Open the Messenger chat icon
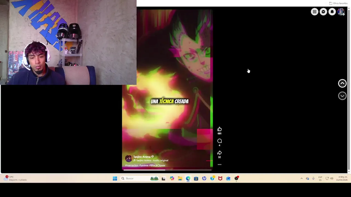Screen dimensions: 351x197 [x=323, y=12]
